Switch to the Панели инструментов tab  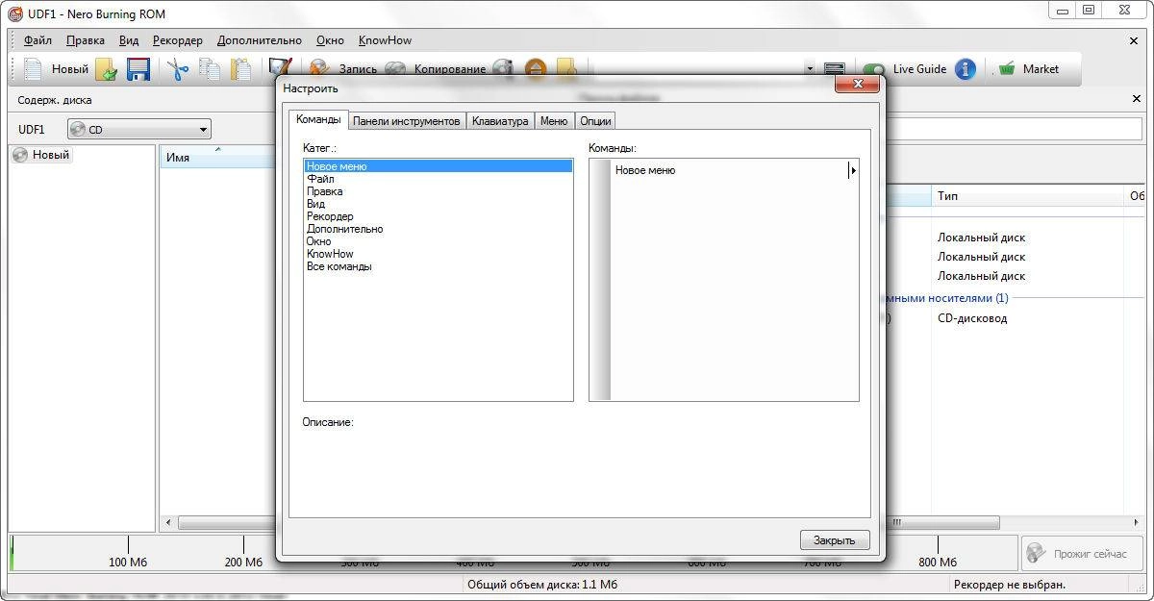407,121
